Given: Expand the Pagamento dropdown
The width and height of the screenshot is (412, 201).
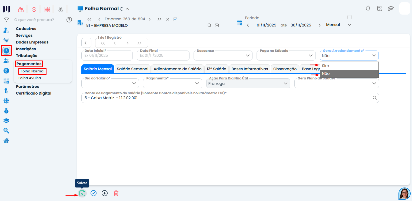Looking at the screenshot, I should click(172, 83).
